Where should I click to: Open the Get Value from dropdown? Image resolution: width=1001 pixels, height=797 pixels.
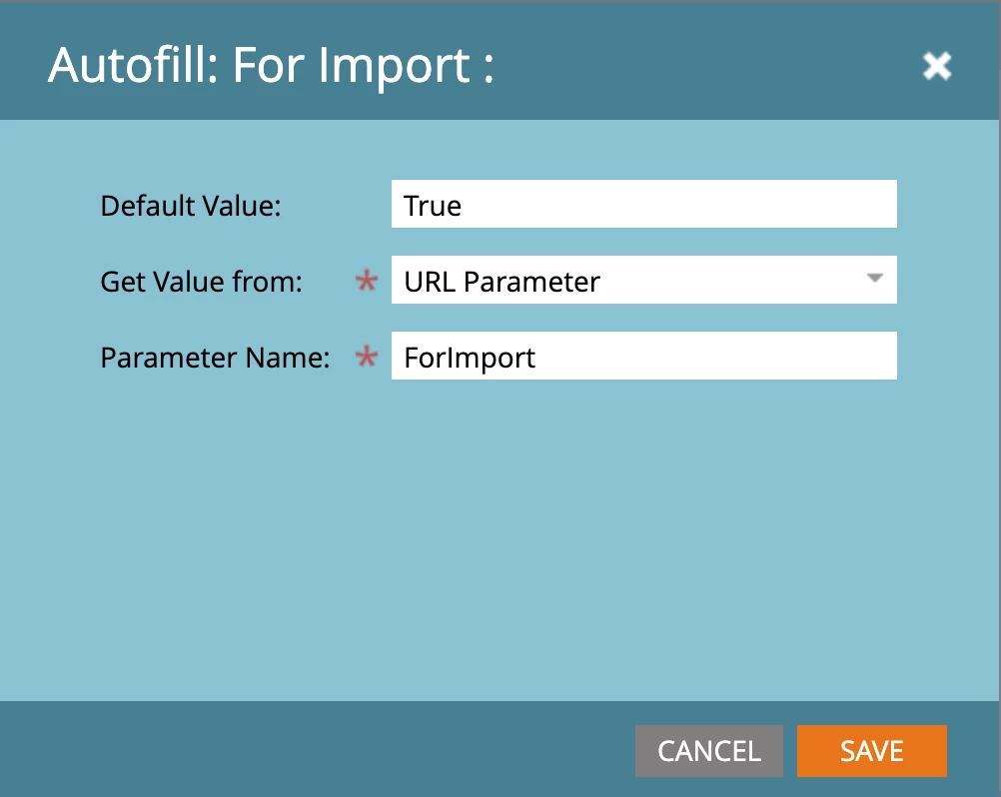pos(643,280)
